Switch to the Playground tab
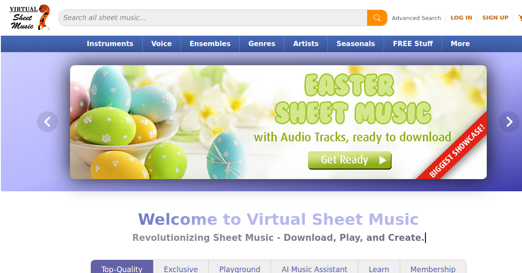The height and width of the screenshot is (273, 522). (x=240, y=269)
